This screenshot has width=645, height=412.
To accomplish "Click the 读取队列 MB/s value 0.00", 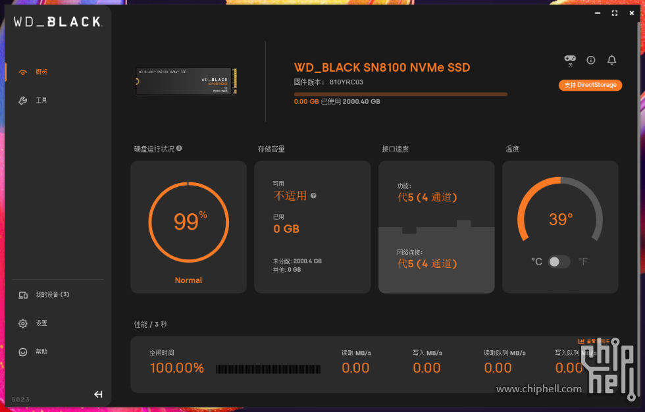I will pos(498,368).
